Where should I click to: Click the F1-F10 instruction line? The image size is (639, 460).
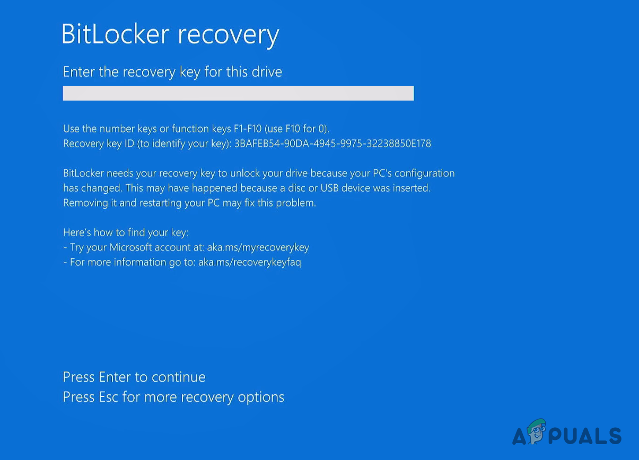[x=196, y=129]
